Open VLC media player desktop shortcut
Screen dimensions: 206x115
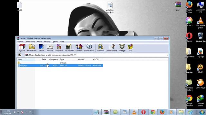(201, 23)
